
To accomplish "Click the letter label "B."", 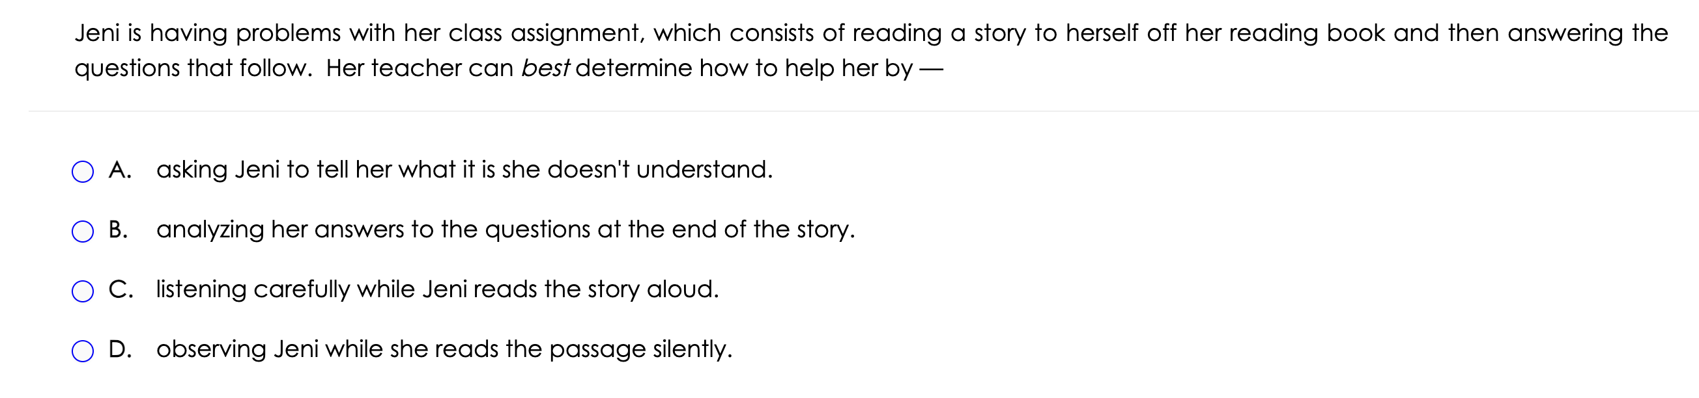I will click(119, 230).
